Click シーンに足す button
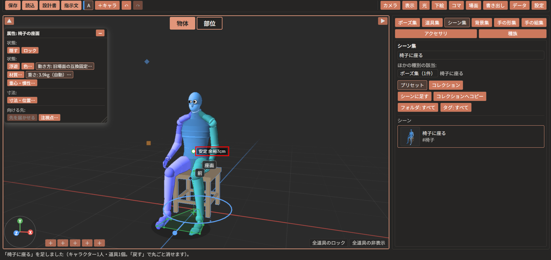Image resolution: width=551 pixels, height=260 pixels. coord(414,96)
